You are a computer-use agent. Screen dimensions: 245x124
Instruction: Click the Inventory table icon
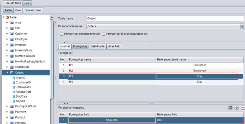pos(12,45)
